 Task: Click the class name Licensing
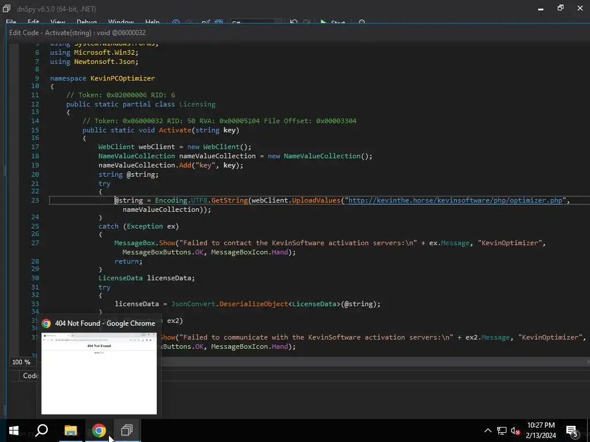tap(197, 104)
